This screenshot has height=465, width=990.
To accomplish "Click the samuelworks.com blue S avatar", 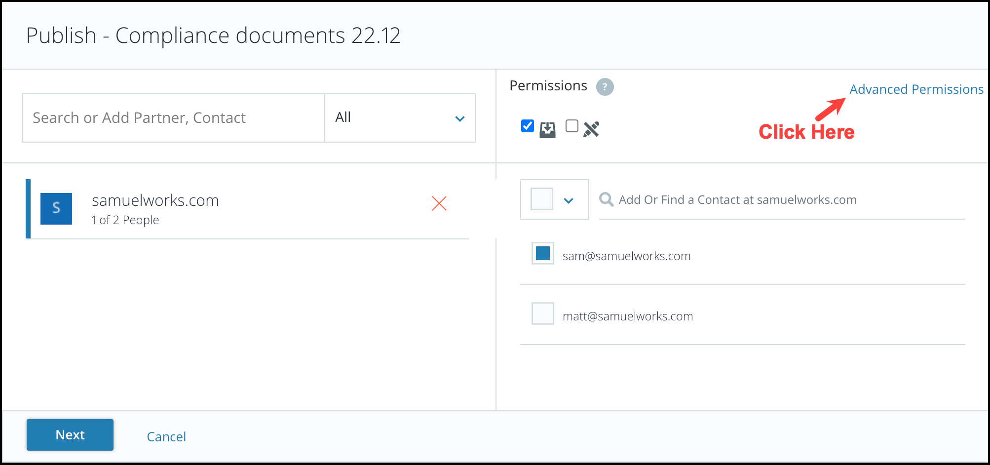I will click(56, 209).
